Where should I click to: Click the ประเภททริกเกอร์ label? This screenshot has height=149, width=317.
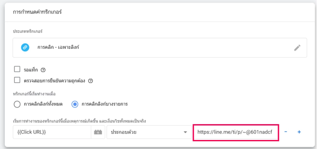pyautogui.click(x=28, y=32)
